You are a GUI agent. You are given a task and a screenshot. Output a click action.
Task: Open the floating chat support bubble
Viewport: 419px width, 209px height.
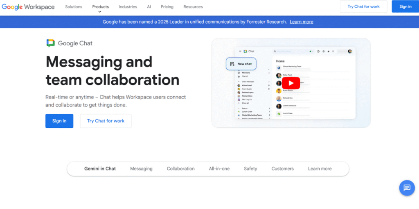(407, 188)
